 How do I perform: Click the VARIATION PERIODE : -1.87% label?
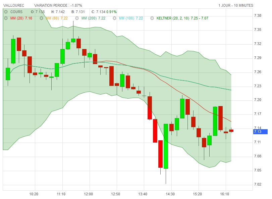(58, 6)
